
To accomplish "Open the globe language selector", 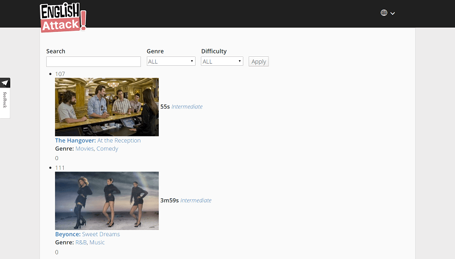I will (384, 13).
